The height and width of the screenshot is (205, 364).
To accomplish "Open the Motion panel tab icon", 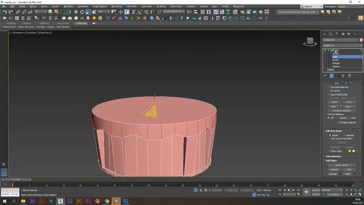I will [x=343, y=34].
